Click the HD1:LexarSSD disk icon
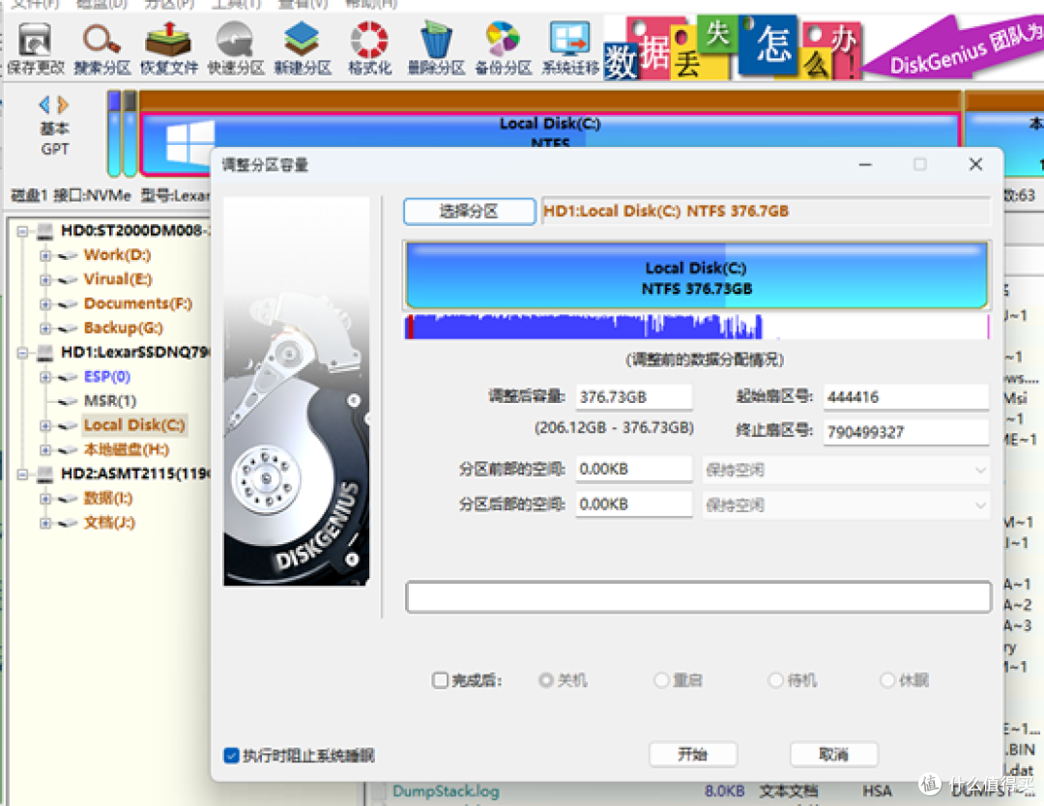Viewport: 1044px width, 806px height. [x=44, y=353]
